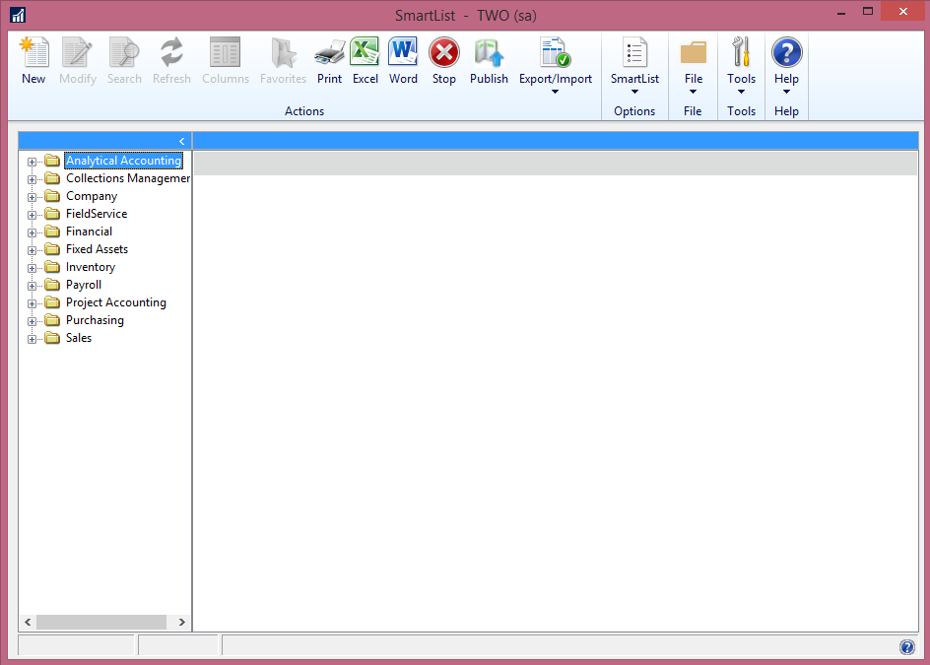Expand the Fixed Assets node
930x665 pixels.
click(x=33, y=250)
